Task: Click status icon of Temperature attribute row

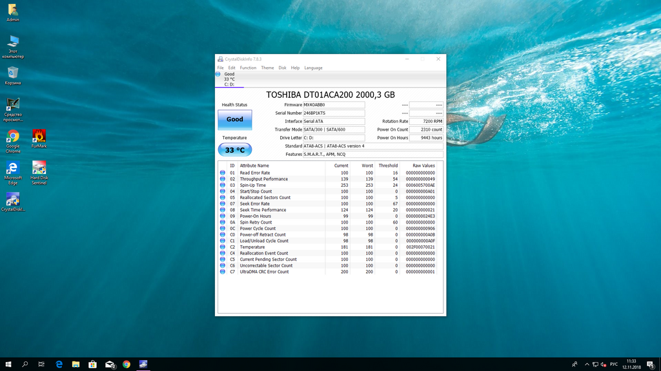Action: pyautogui.click(x=223, y=247)
